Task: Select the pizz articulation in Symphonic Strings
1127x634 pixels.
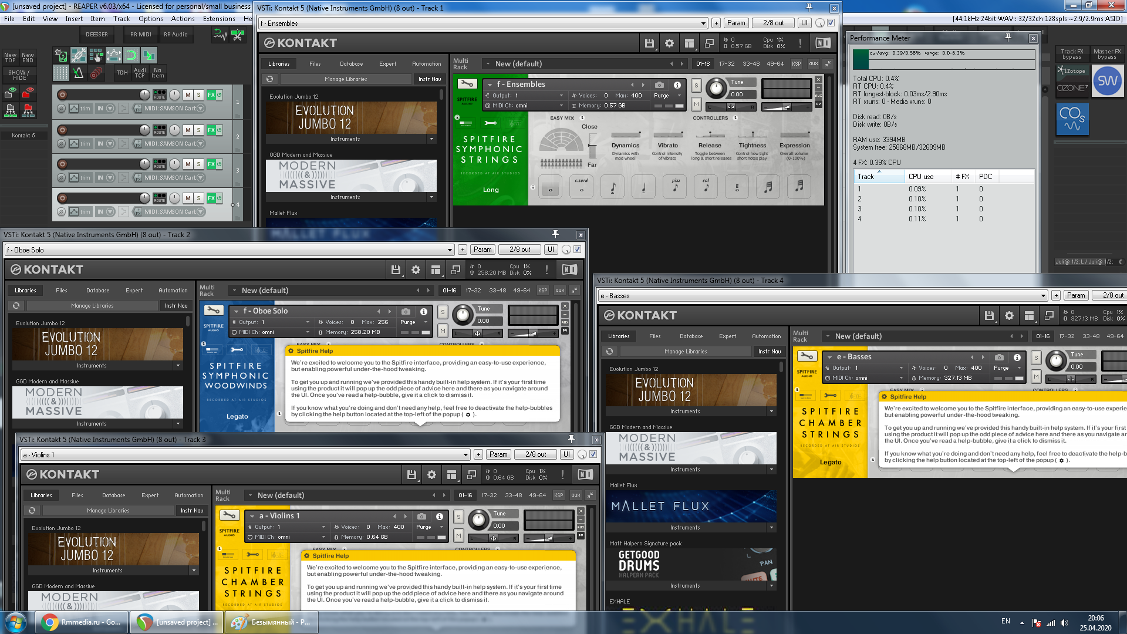Action: [675, 187]
